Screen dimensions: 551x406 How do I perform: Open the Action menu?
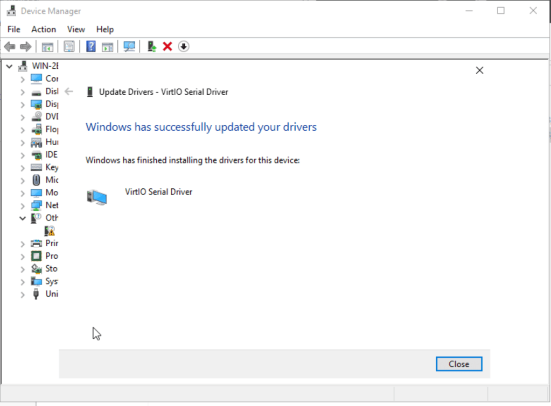click(43, 30)
